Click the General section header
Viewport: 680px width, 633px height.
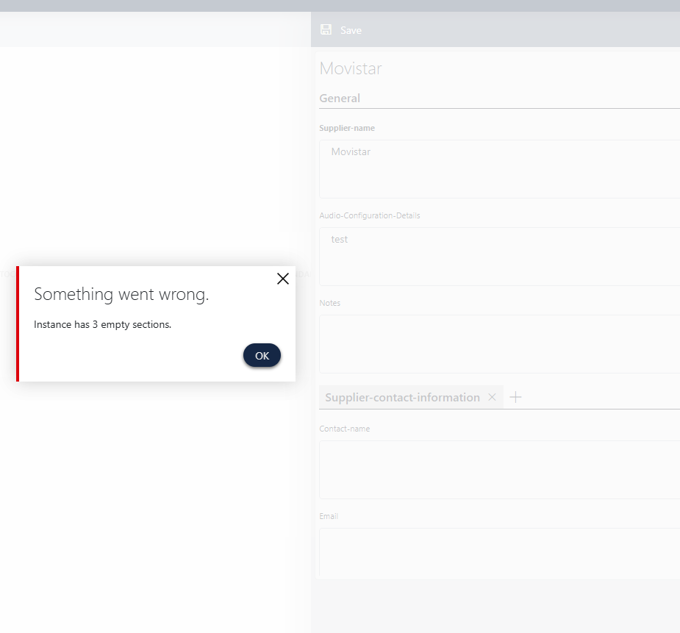tap(340, 99)
